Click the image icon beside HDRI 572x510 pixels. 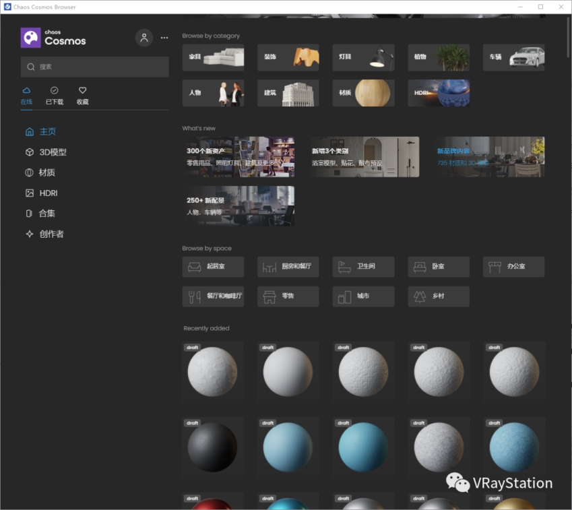coord(30,193)
